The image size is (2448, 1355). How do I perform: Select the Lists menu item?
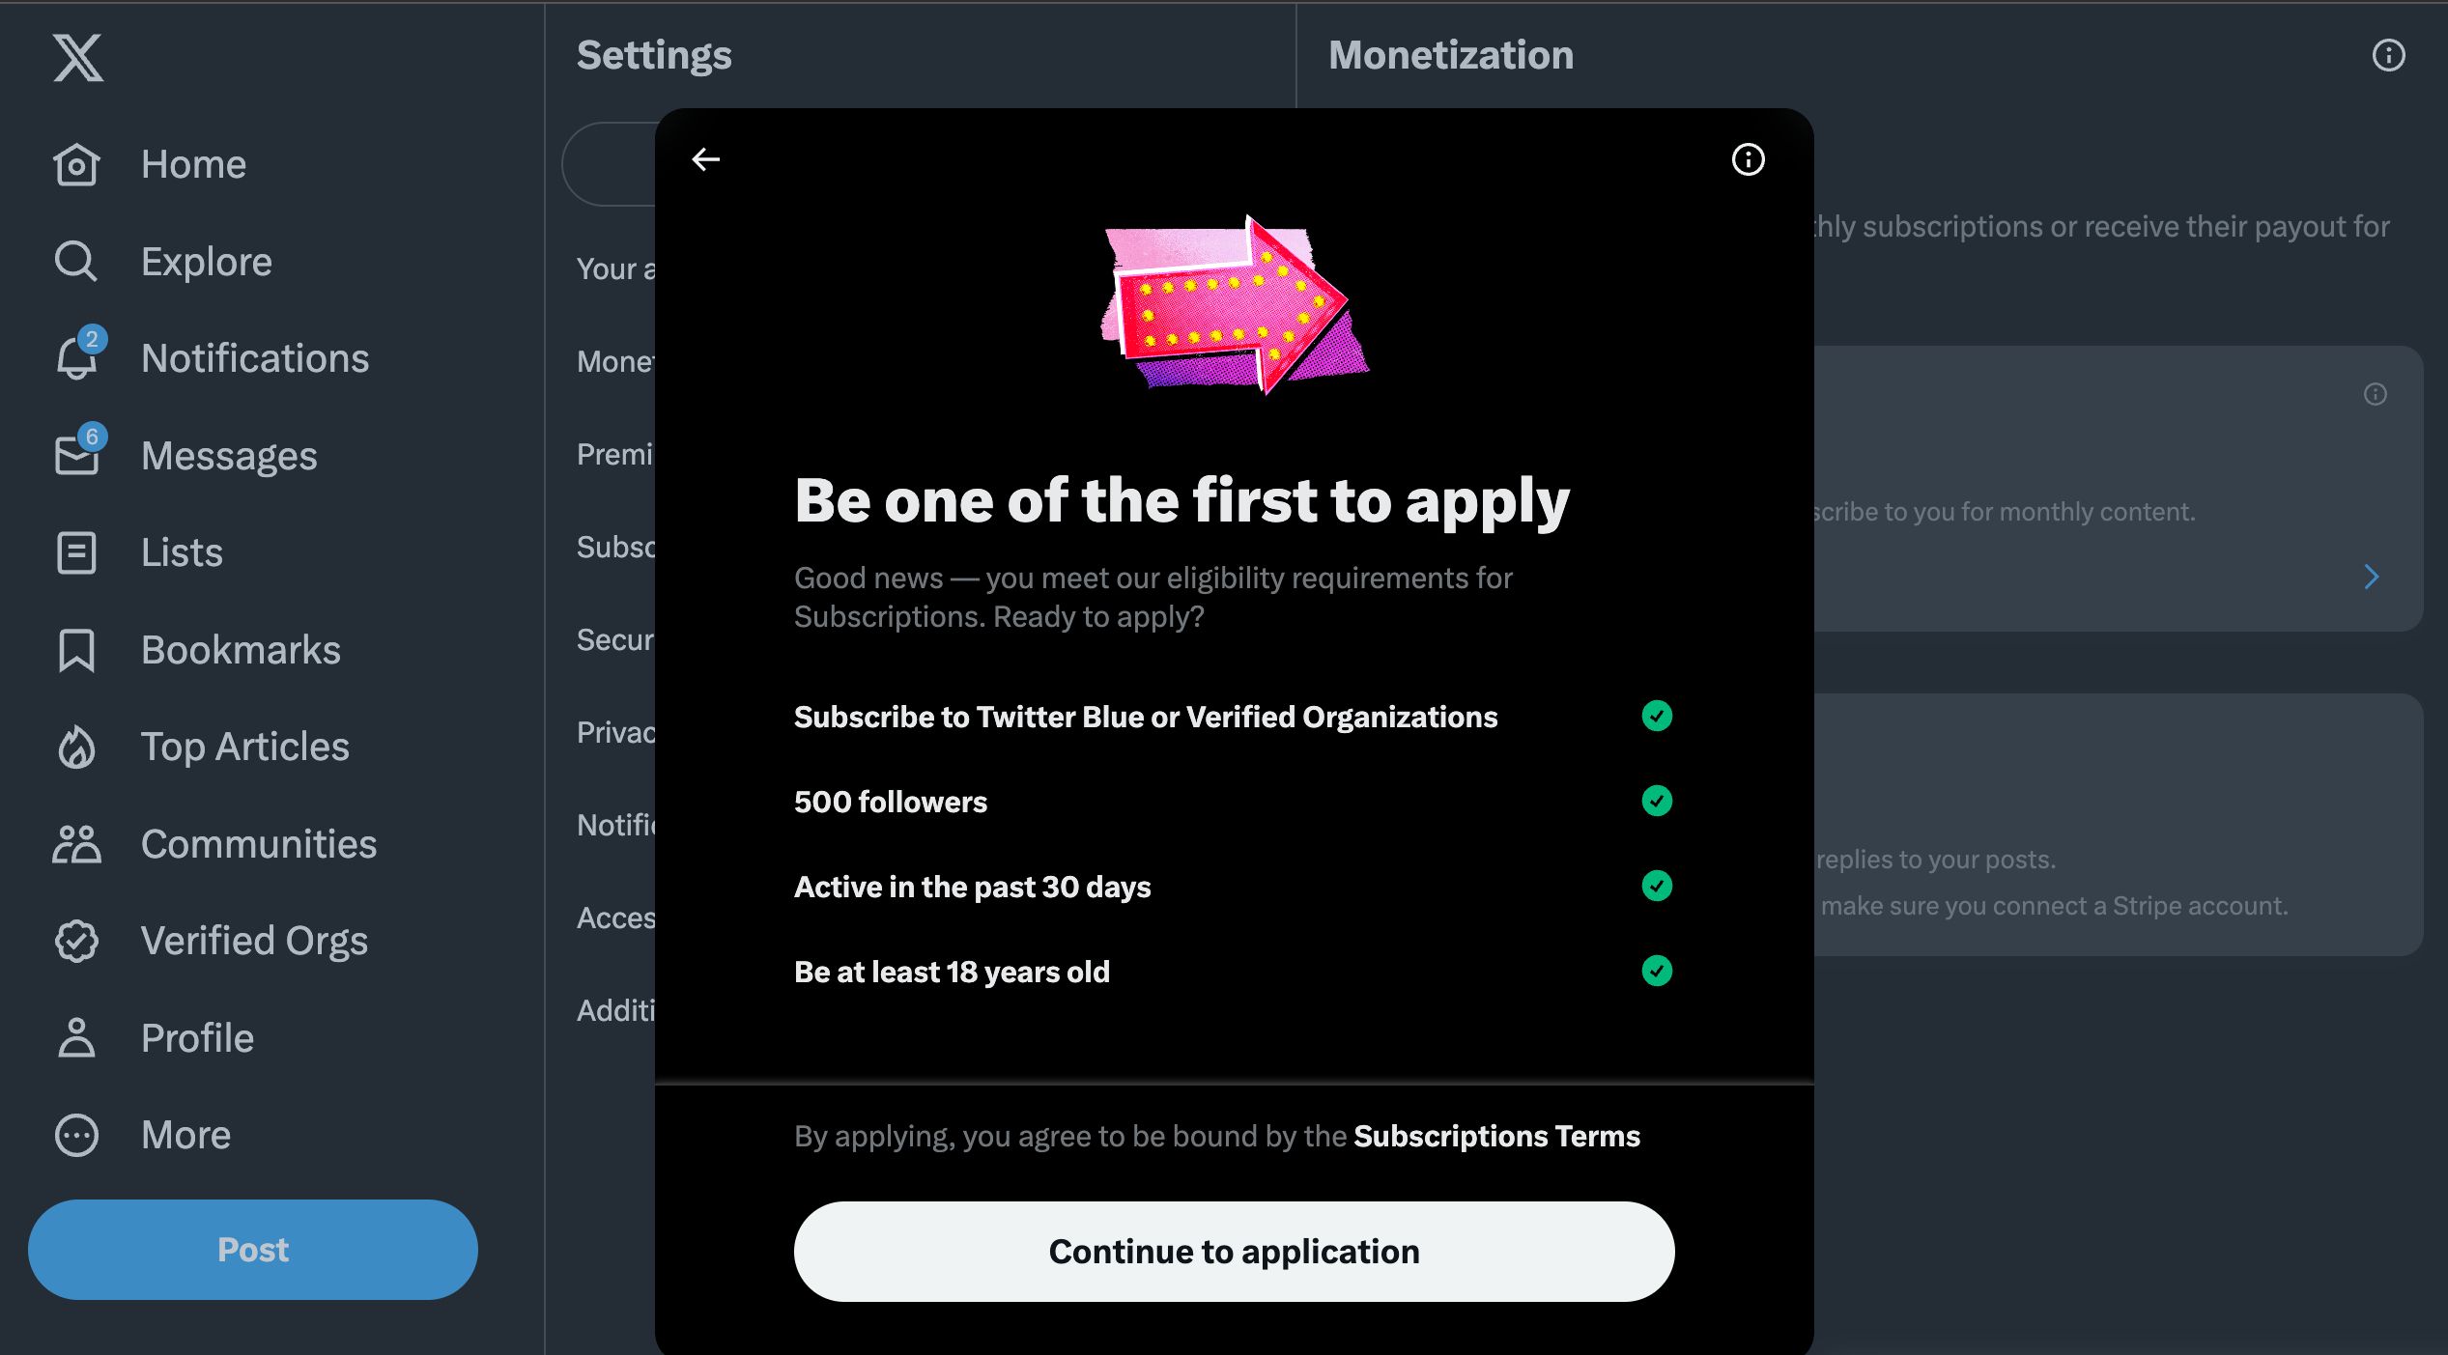(x=182, y=552)
